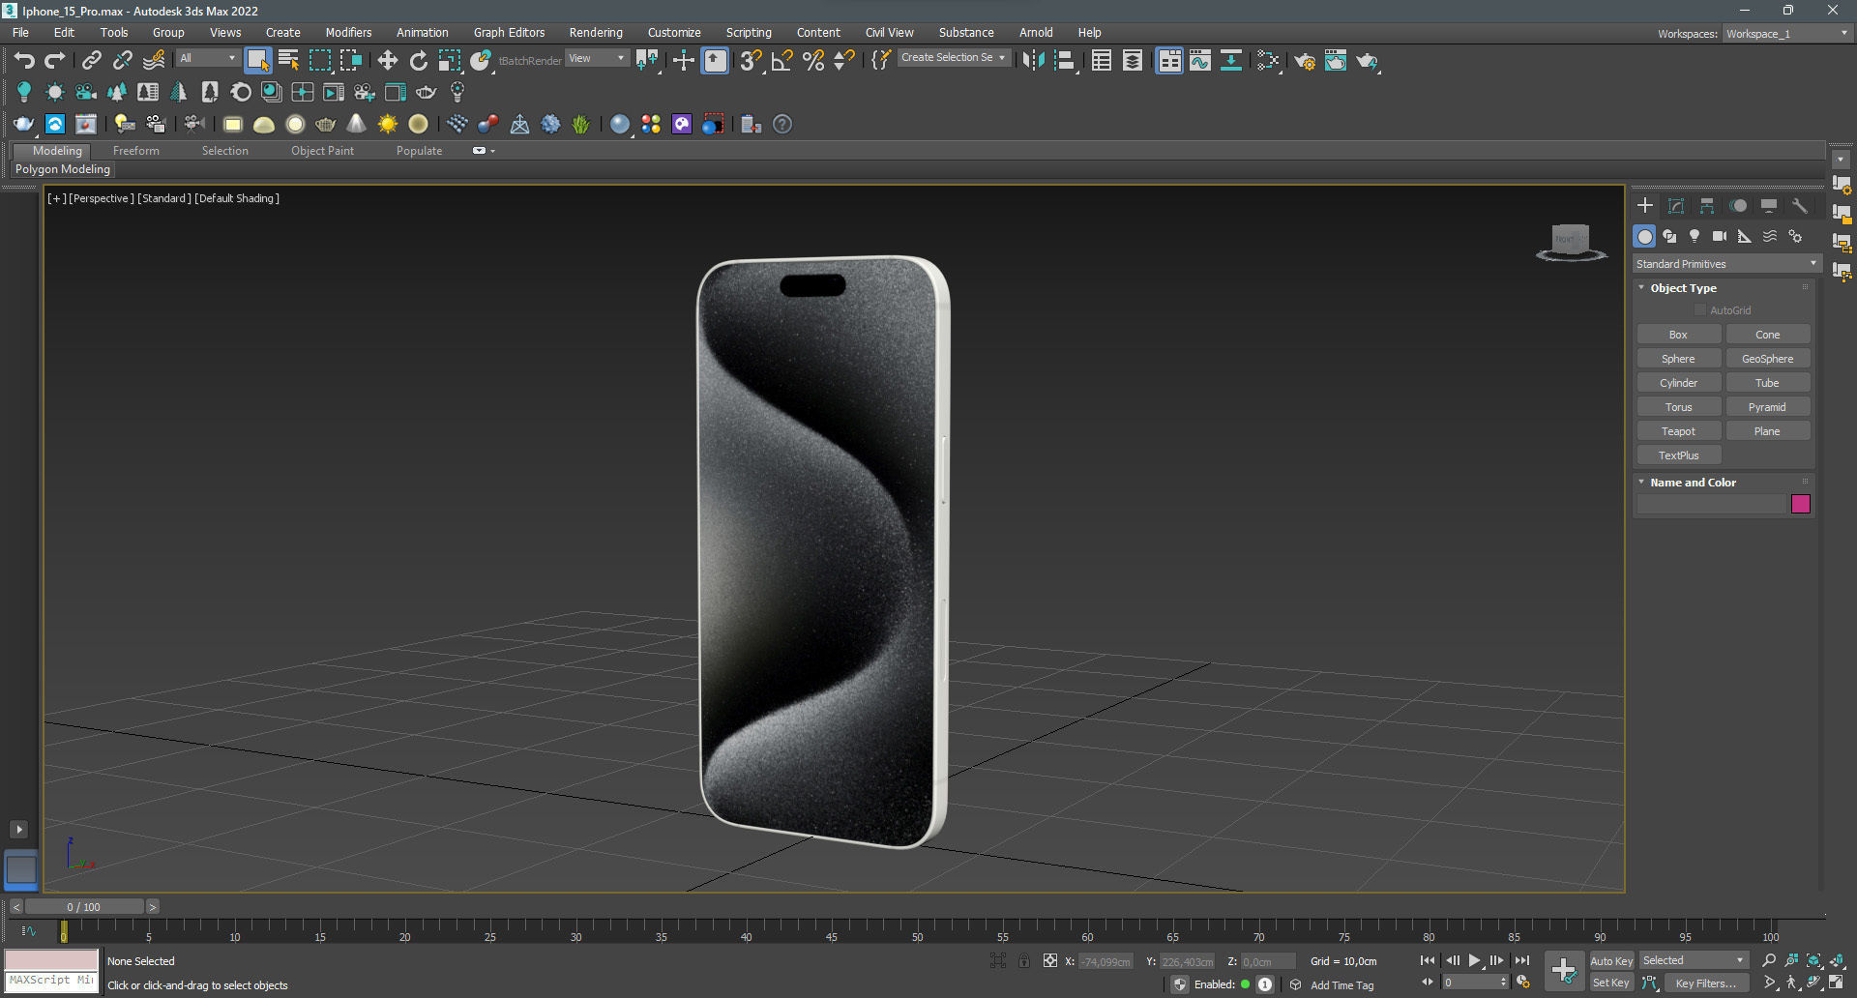Click the Teapot primitive button
The image size is (1857, 998).
(1678, 431)
